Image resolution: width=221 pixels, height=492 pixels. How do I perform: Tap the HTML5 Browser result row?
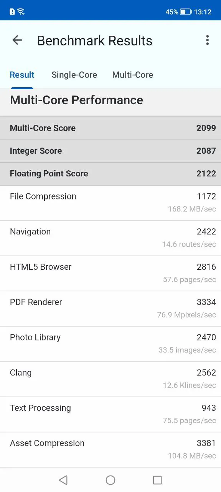point(110,274)
